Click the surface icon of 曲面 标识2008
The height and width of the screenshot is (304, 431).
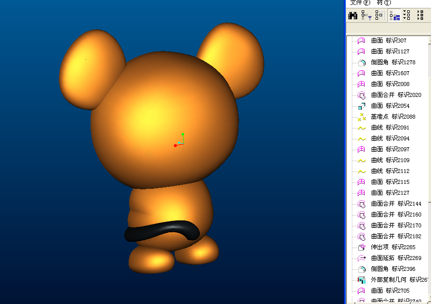(361, 84)
